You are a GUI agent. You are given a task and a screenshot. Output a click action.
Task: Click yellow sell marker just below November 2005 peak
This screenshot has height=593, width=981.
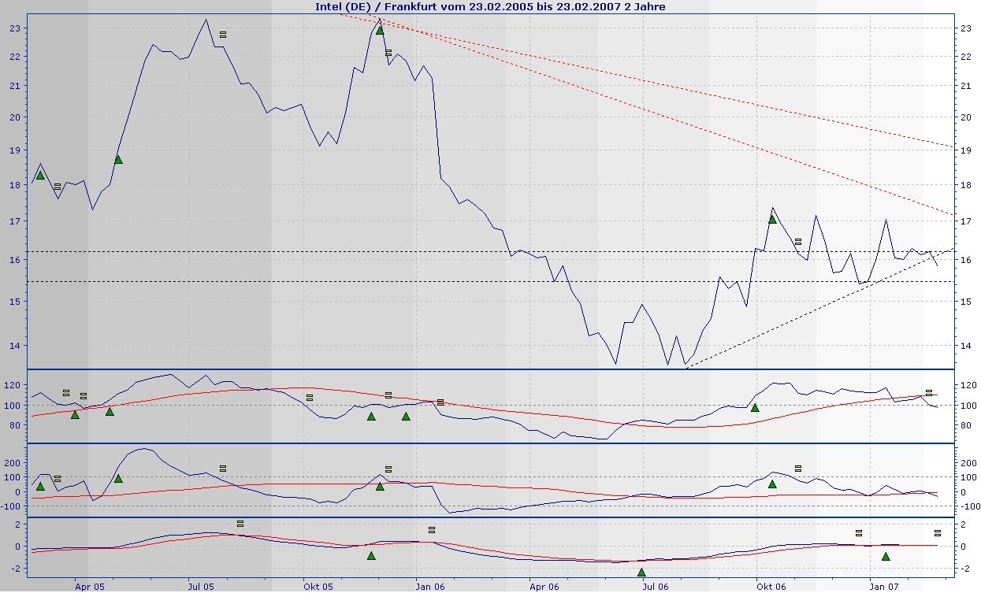pos(388,53)
